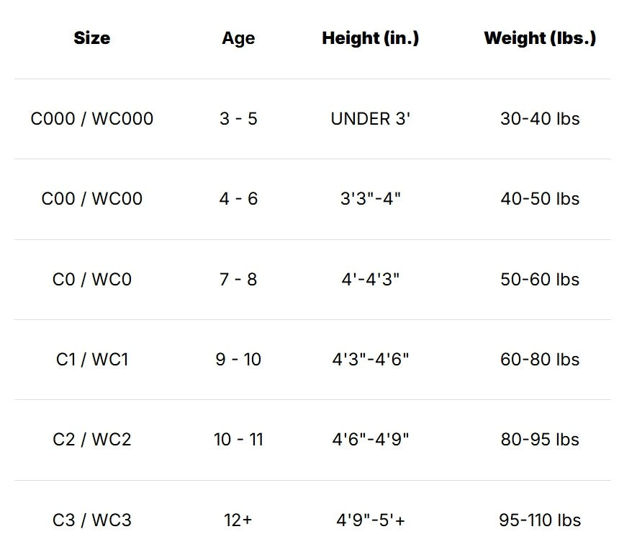The width and height of the screenshot is (637, 542).
Task: Click the 95-110 lbs weight cell
Action: pos(540,520)
